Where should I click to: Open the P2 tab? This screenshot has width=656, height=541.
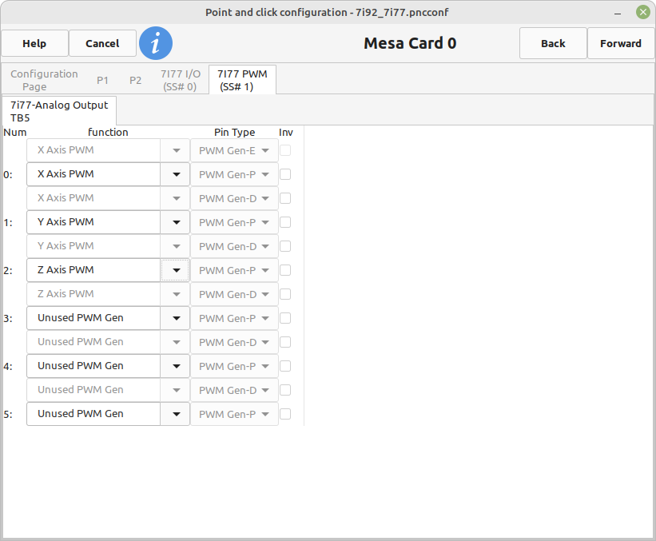(136, 80)
